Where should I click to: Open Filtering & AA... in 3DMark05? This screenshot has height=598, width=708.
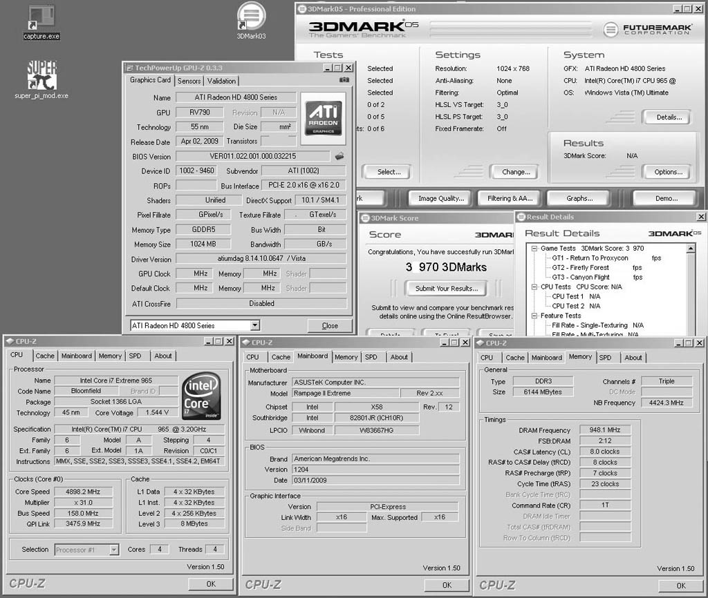(510, 198)
